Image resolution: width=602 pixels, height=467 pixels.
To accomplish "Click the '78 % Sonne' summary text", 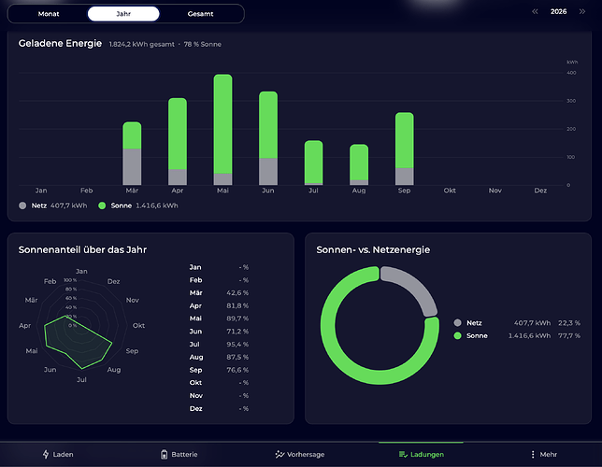I will click(202, 44).
